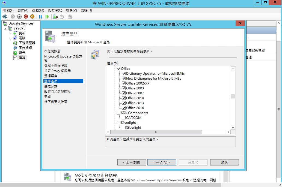Uncheck the Office category checkbox
Screen dimensions: 282x187
click(x=118, y=69)
